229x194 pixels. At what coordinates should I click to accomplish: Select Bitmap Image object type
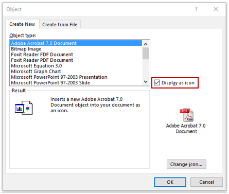point(76,49)
